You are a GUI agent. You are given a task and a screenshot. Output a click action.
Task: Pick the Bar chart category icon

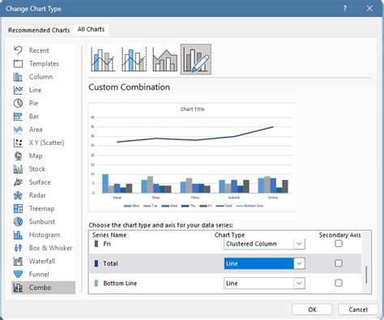coord(18,117)
